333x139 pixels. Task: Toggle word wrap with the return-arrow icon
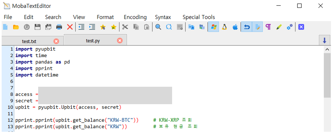pos(246,27)
